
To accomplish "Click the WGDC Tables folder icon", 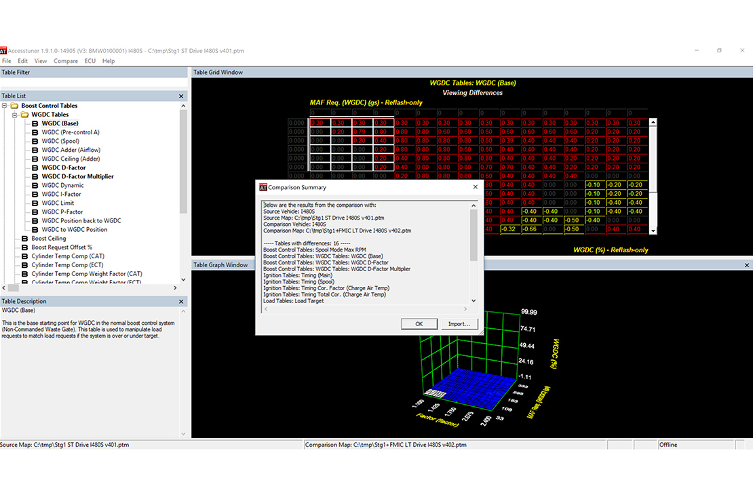I will 24,115.
